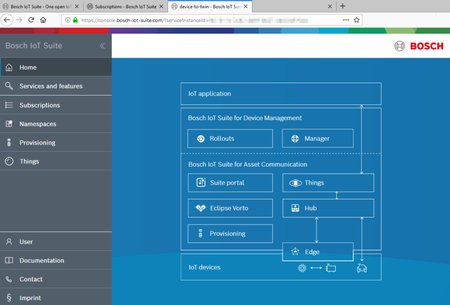Open the Eclipse Vorto service
The image size is (450, 305).
point(230,208)
